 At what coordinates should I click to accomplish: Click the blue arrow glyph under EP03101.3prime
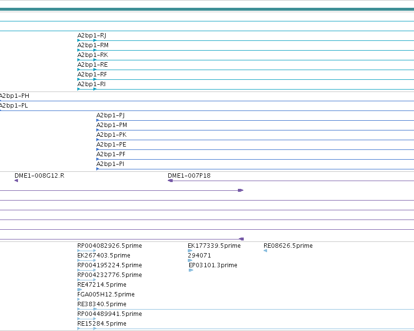pyautogui.click(x=191, y=270)
